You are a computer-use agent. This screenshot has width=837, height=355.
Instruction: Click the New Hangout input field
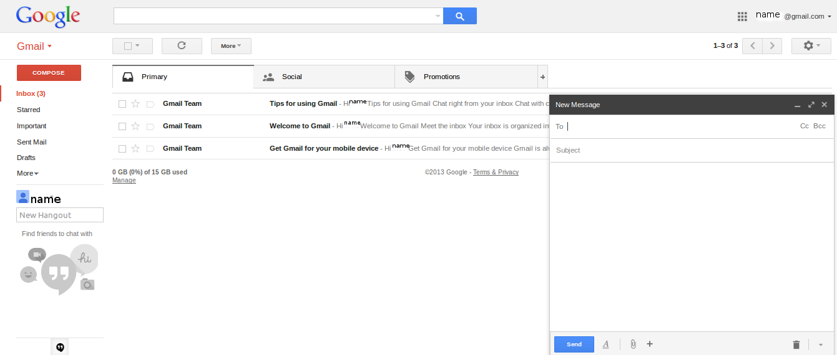pyautogui.click(x=60, y=215)
